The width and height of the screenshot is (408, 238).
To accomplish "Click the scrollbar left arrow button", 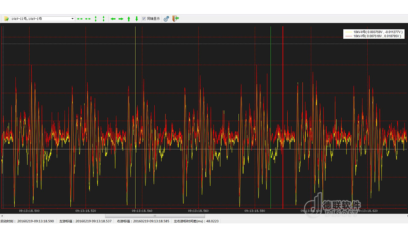I will [2, 216].
